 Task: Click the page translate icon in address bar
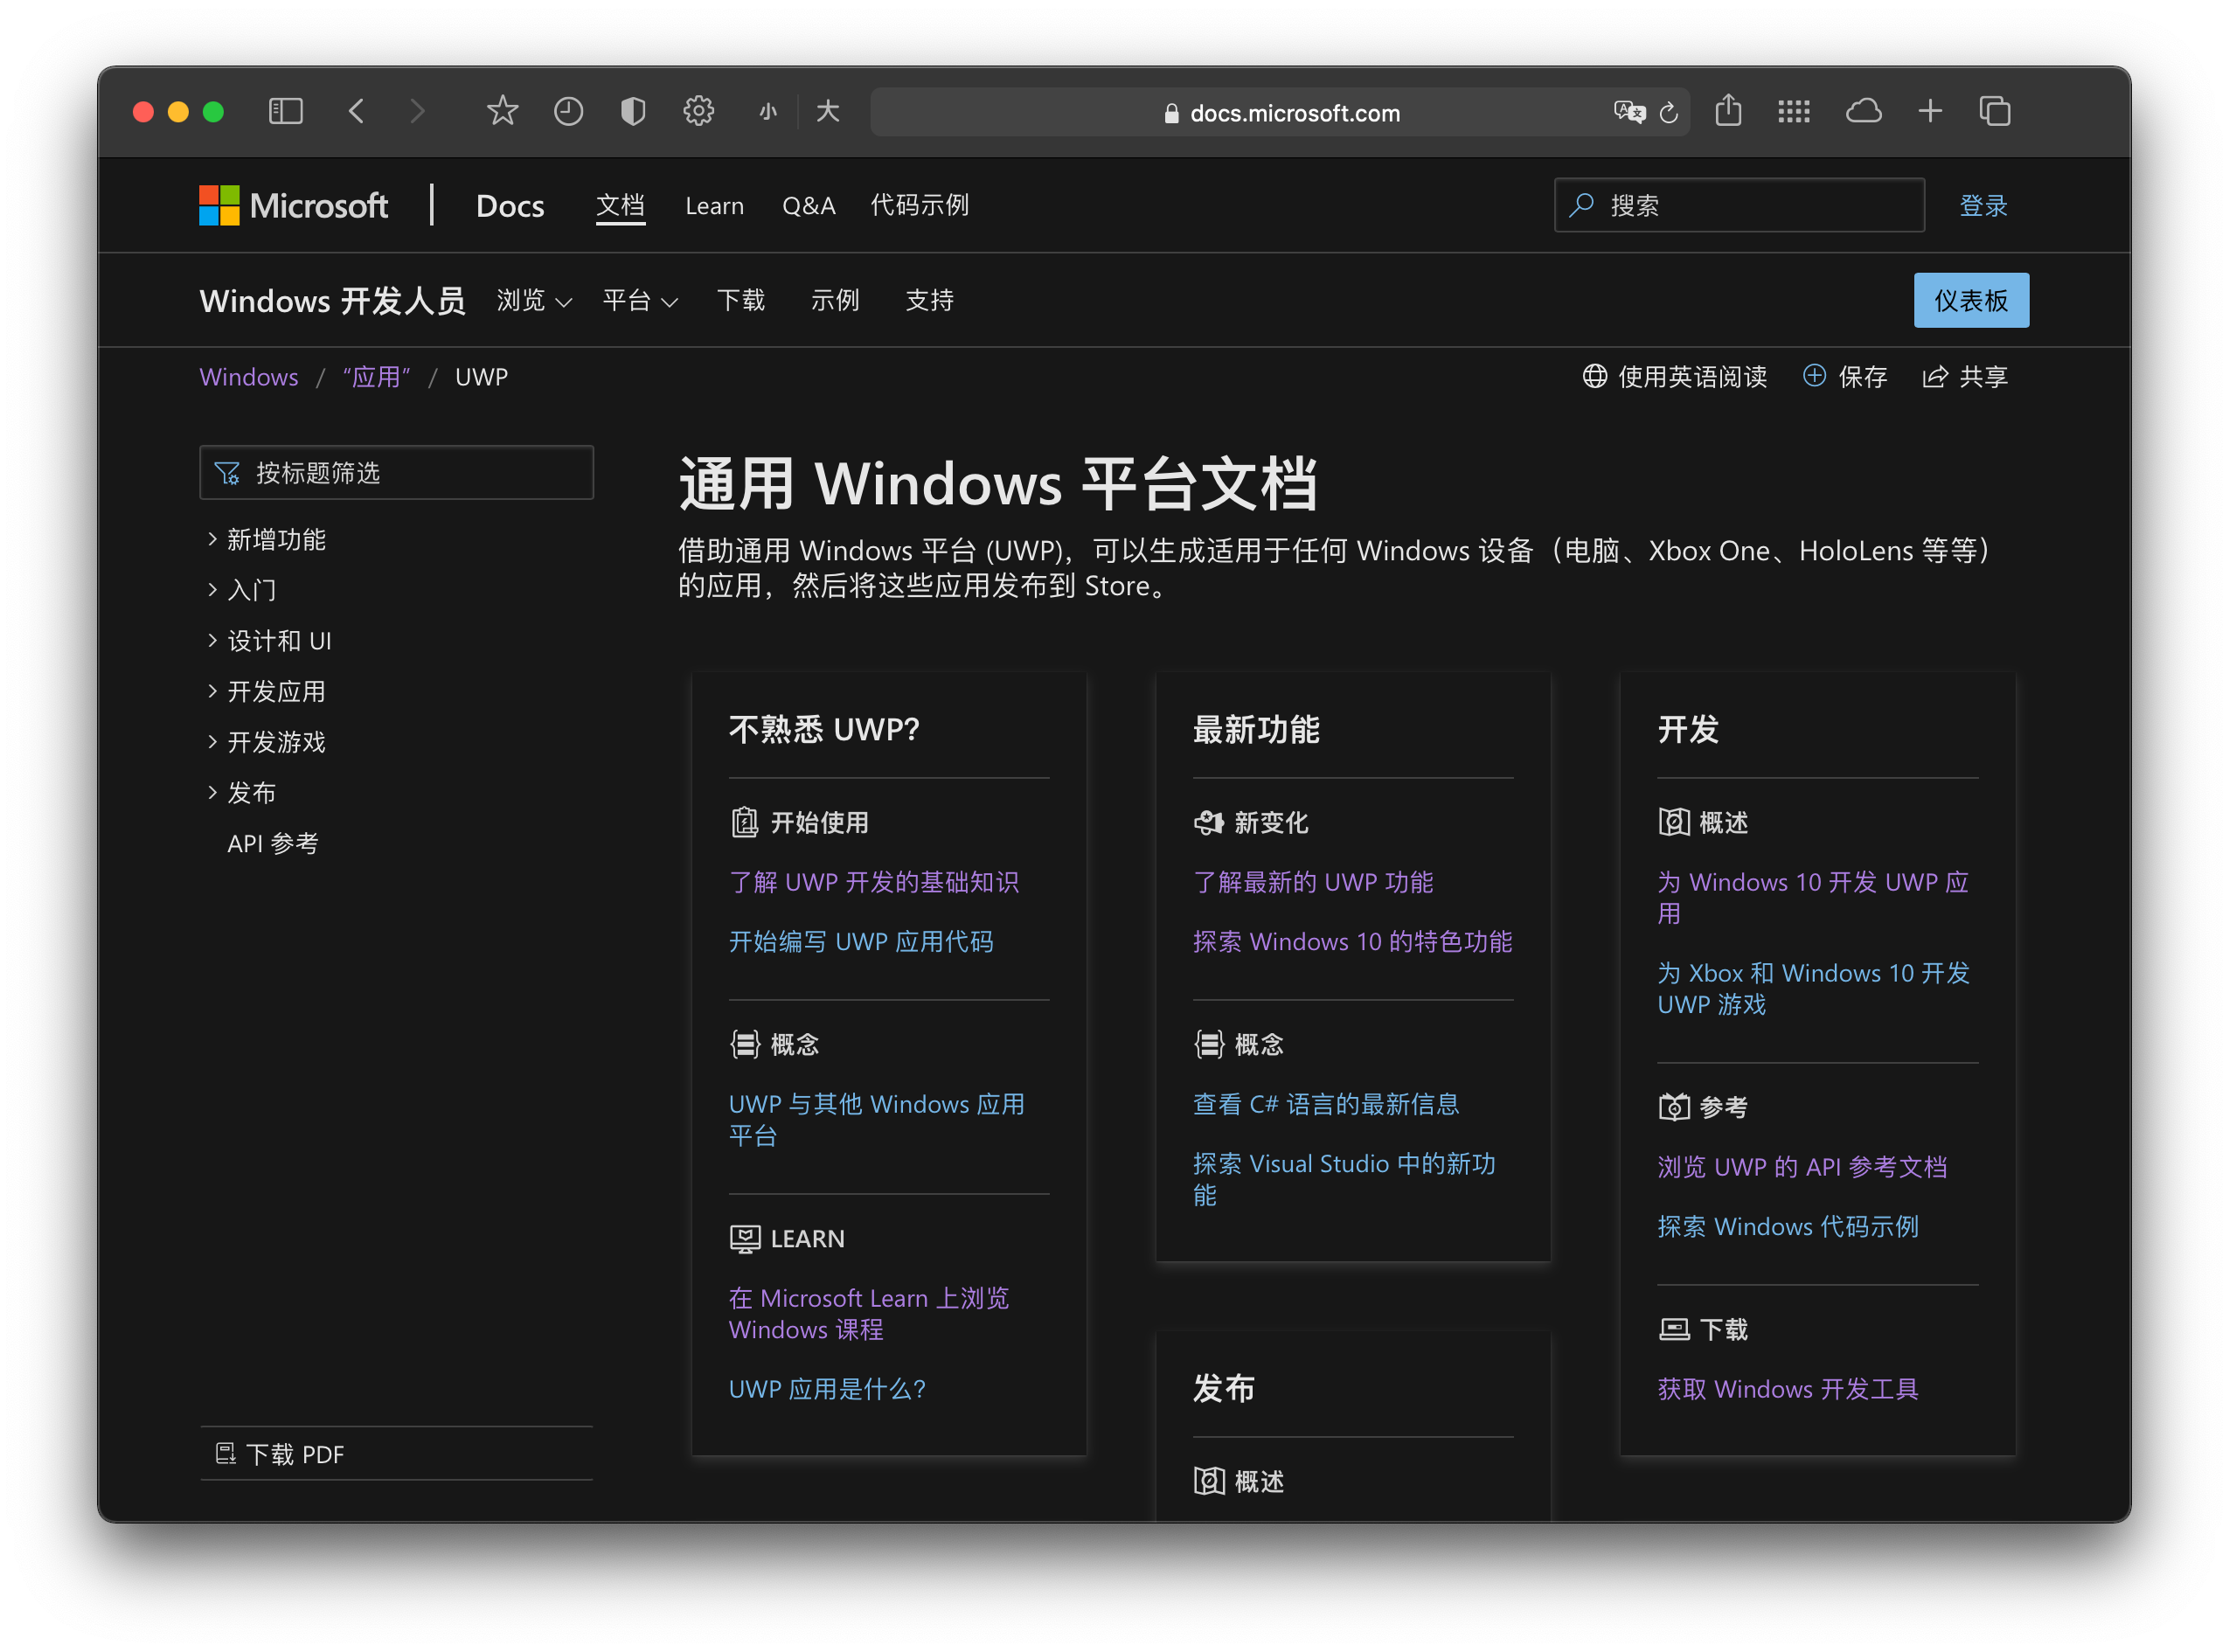(x=1629, y=112)
